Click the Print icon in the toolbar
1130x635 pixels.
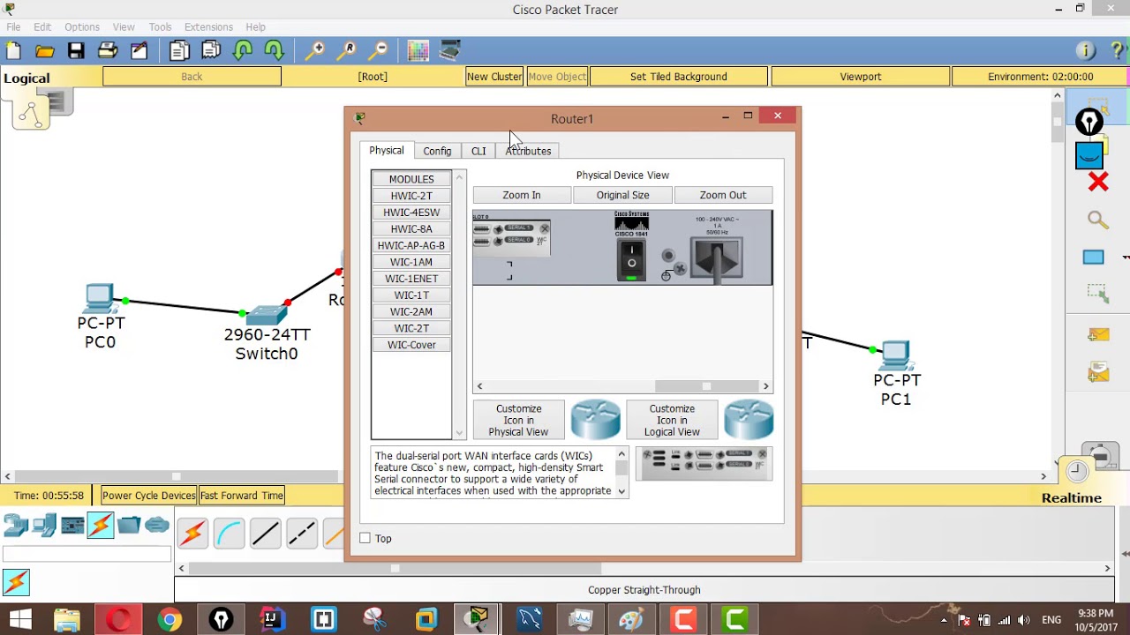coord(108,51)
